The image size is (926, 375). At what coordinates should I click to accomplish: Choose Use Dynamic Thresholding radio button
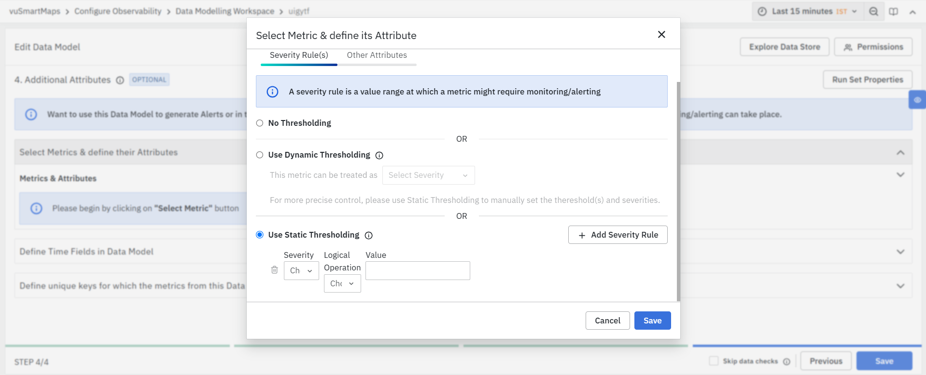[x=260, y=155]
